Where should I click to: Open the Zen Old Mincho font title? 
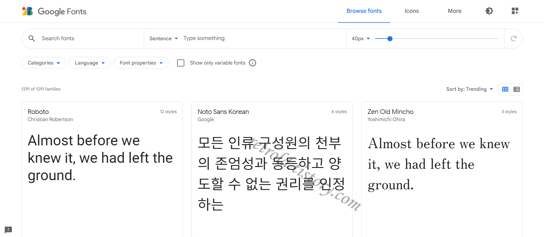coord(390,112)
